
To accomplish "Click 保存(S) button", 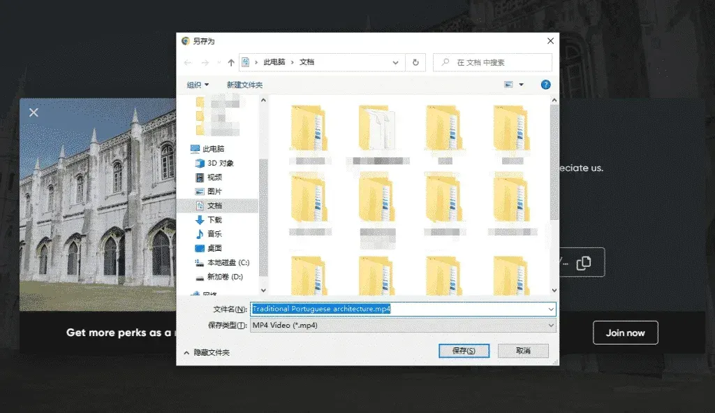I will [464, 351].
